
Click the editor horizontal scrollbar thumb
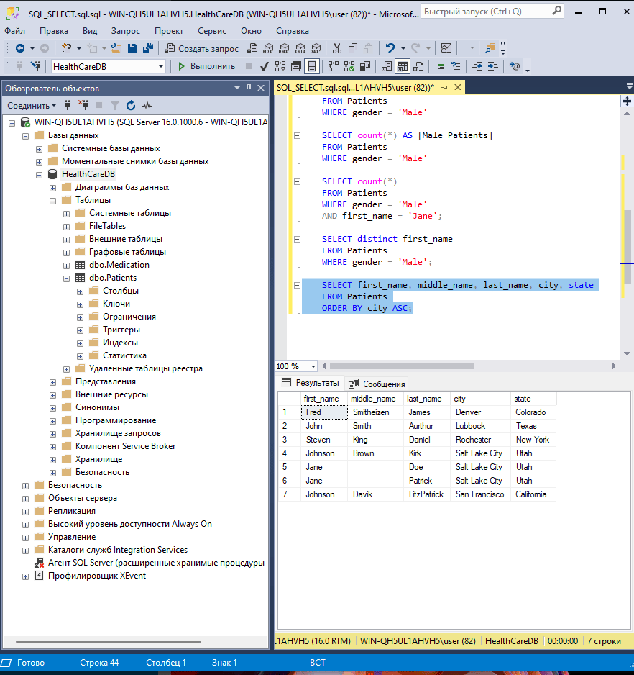[402, 366]
